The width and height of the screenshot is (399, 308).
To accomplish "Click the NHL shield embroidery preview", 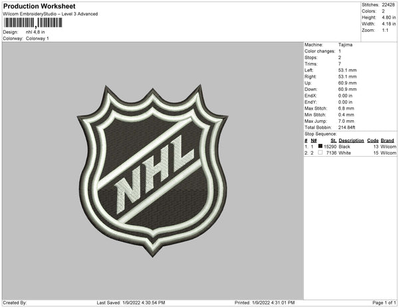I will 153,171.
